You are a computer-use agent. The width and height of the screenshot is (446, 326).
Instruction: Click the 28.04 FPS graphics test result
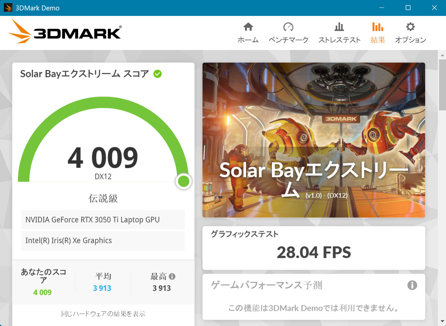click(314, 252)
